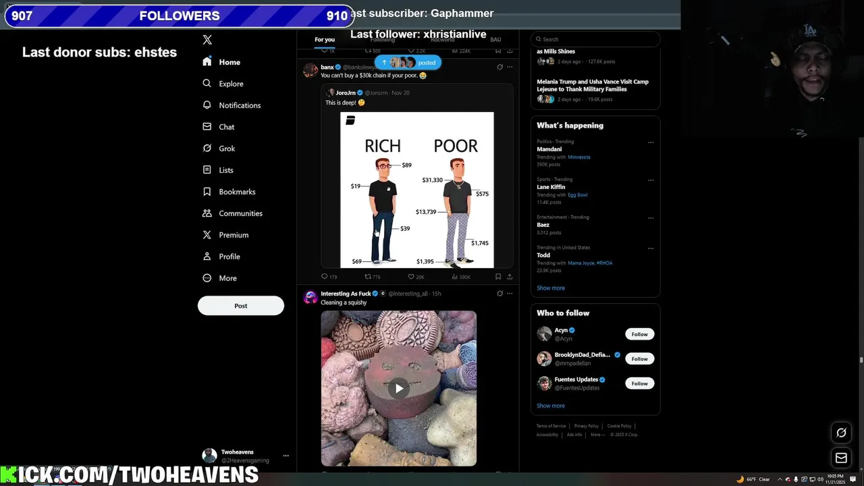
Task: Share banx's post about the $30k chain
Action: pyautogui.click(x=510, y=277)
